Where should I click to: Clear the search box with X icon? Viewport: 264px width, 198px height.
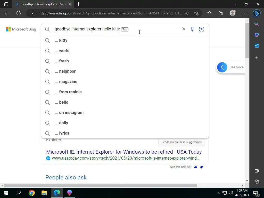coord(184,29)
